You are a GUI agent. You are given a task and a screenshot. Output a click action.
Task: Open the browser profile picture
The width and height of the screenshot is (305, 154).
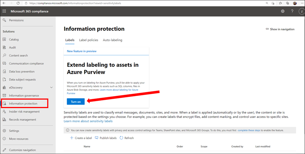click(x=295, y=3)
